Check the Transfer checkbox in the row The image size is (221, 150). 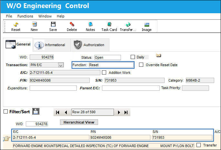[x=198, y=145]
